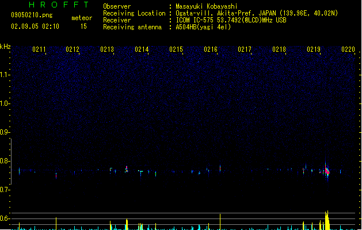Click the 0214 time marker
The width and height of the screenshot is (362, 230).
(x=142, y=49)
